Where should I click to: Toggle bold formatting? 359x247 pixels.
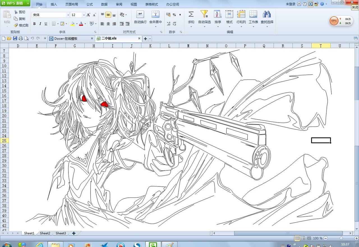[34, 24]
